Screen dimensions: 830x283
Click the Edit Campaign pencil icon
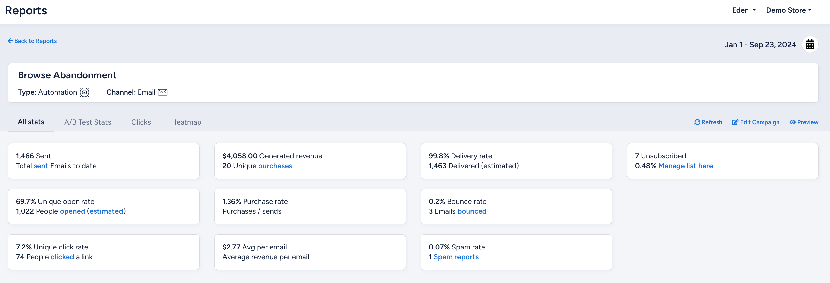pos(735,122)
